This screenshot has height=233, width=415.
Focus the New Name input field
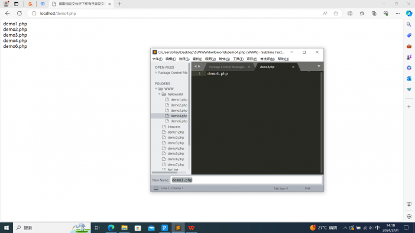click(246, 180)
